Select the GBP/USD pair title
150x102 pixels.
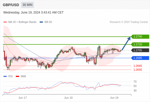[11, 5]
